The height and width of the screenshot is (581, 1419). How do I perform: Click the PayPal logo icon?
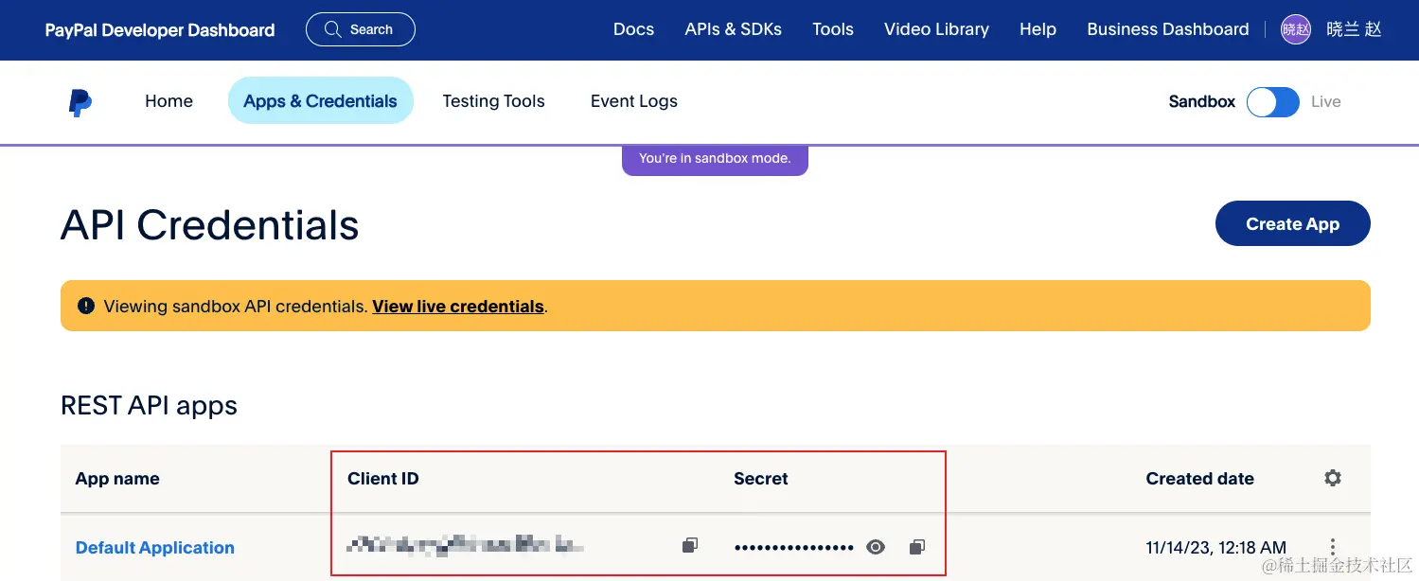80,102
